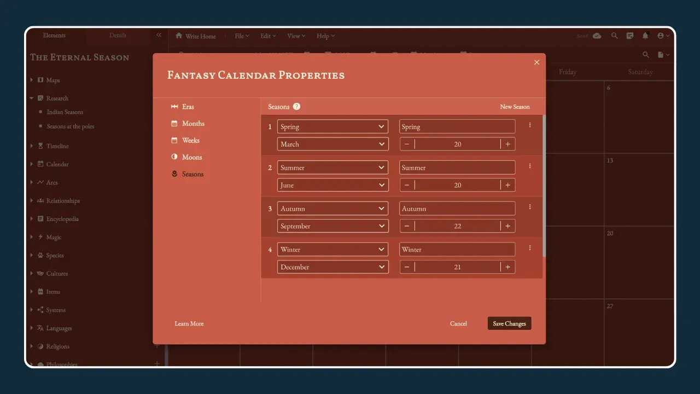
Task: Click the Winter season name input field
Action: (457, 249)
